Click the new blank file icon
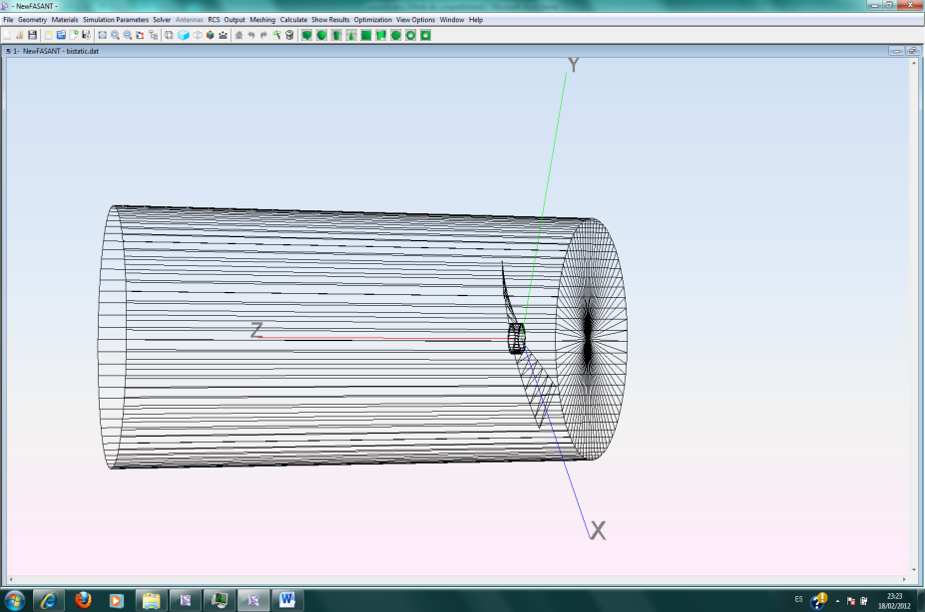The image size is (925, 612). (x=7, y=35)
